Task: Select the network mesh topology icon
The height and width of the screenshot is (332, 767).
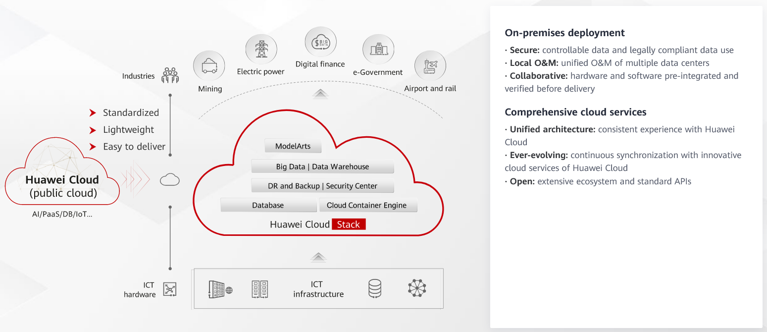Action: click(417, 288)
